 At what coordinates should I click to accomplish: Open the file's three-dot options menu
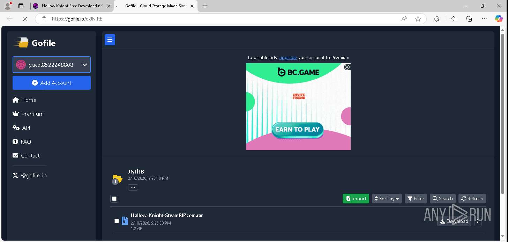[478, 221]
